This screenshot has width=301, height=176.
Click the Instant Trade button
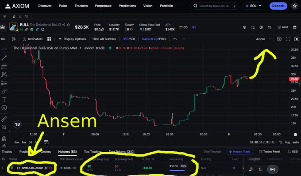tap(239, 152)
